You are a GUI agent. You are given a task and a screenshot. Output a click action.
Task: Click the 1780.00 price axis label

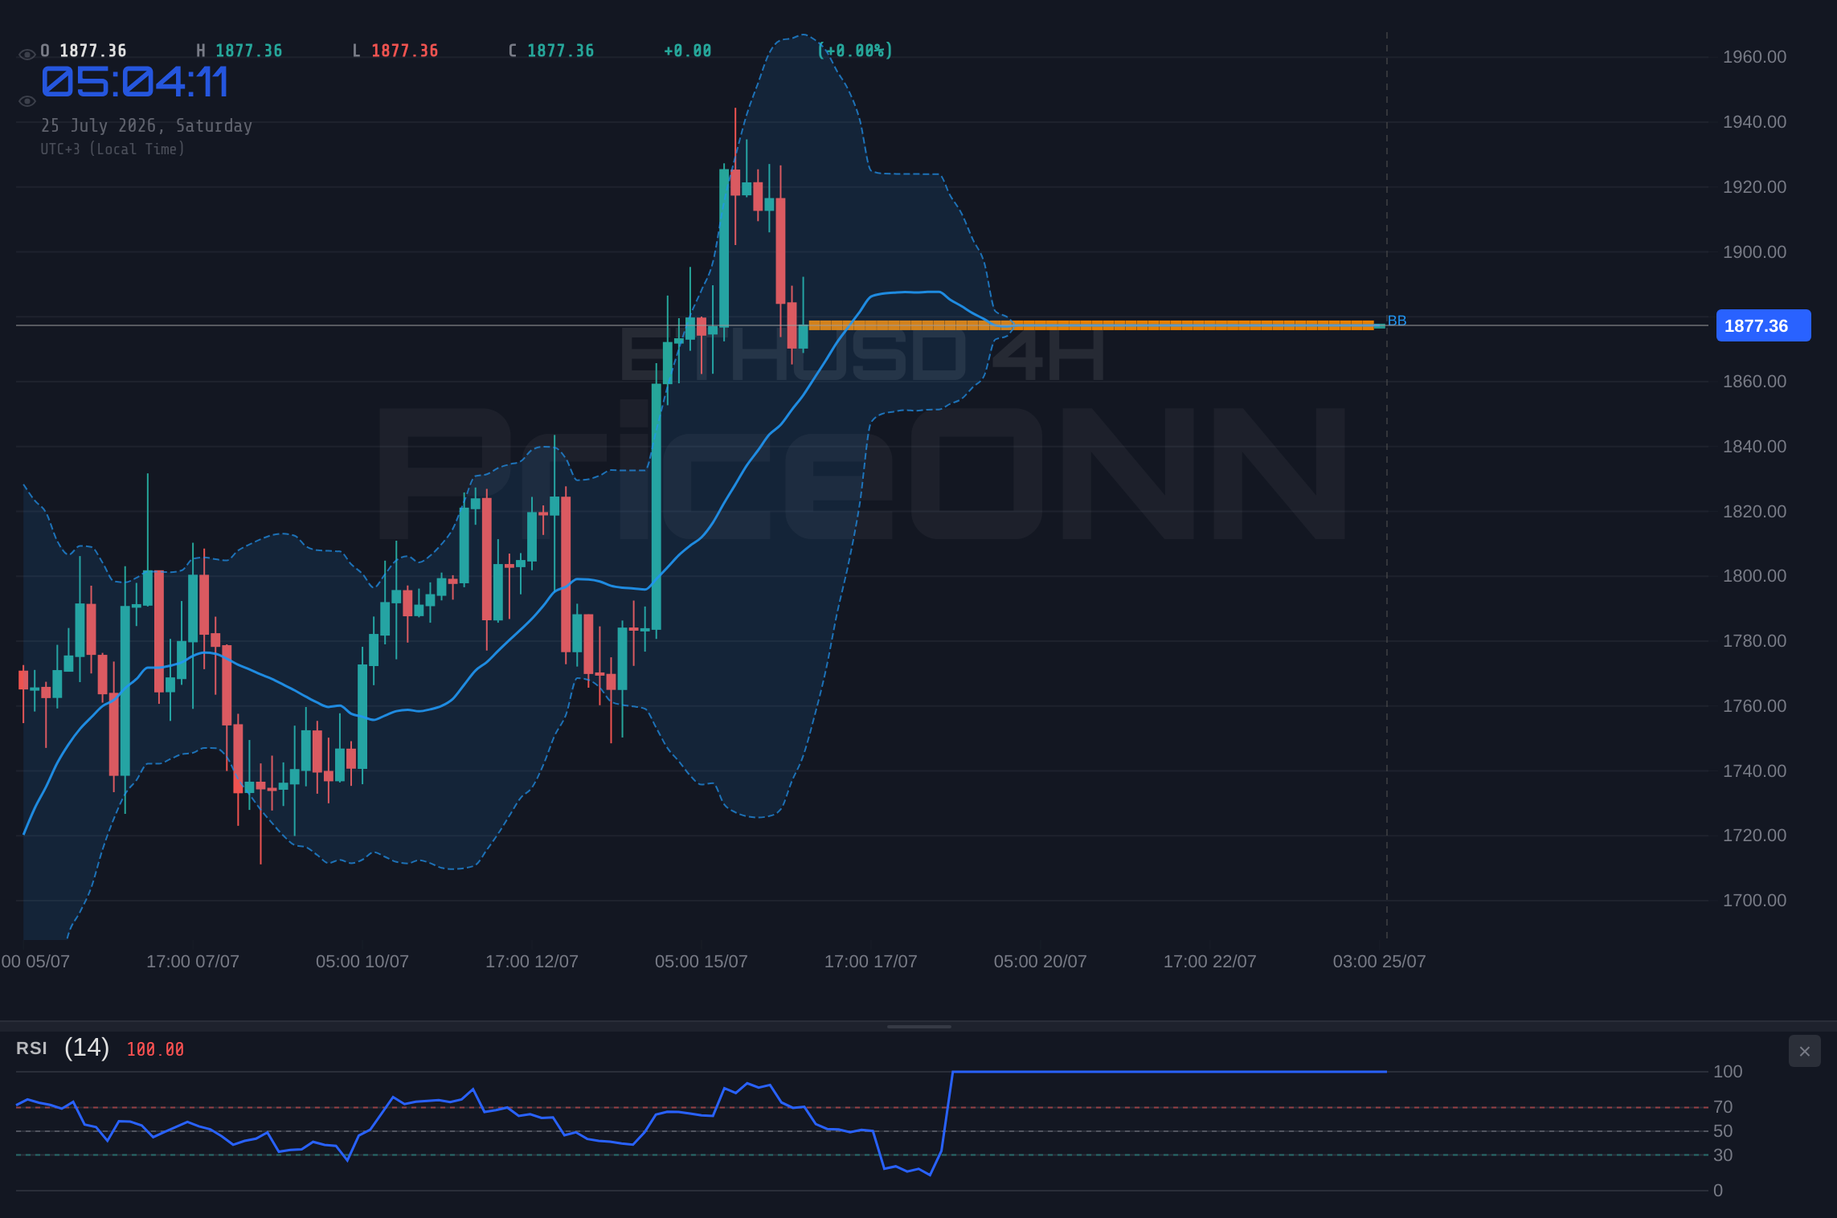[1754, 641]
